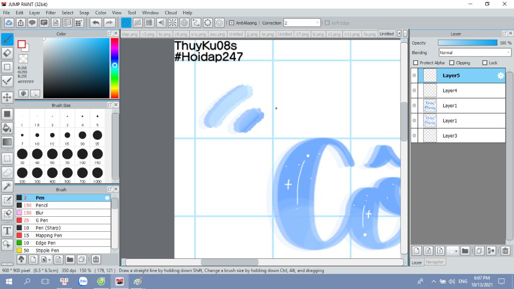Select the Lasso selection tool
The width and height of the screenshot is (514, 289).
pyautogui.click(x=7, y=173)
